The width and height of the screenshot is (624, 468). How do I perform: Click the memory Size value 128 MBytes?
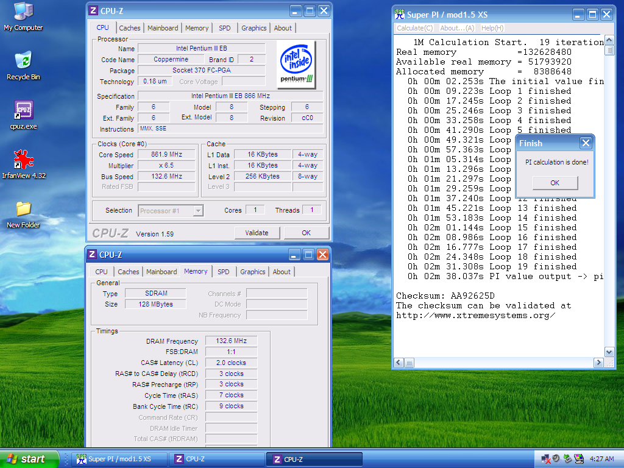[x=155, y=304]
